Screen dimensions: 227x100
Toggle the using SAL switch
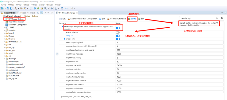point(118,36)
